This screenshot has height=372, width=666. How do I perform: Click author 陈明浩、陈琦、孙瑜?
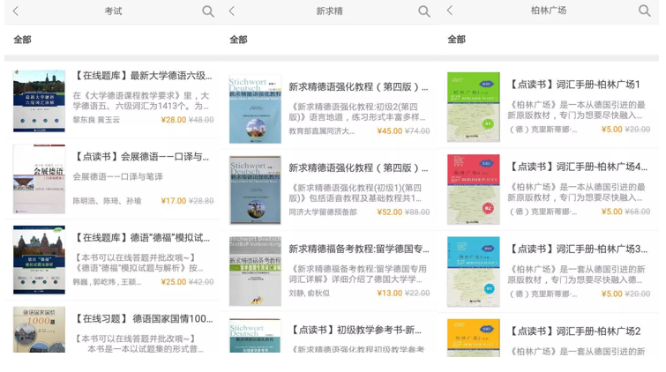pos(107,201)
